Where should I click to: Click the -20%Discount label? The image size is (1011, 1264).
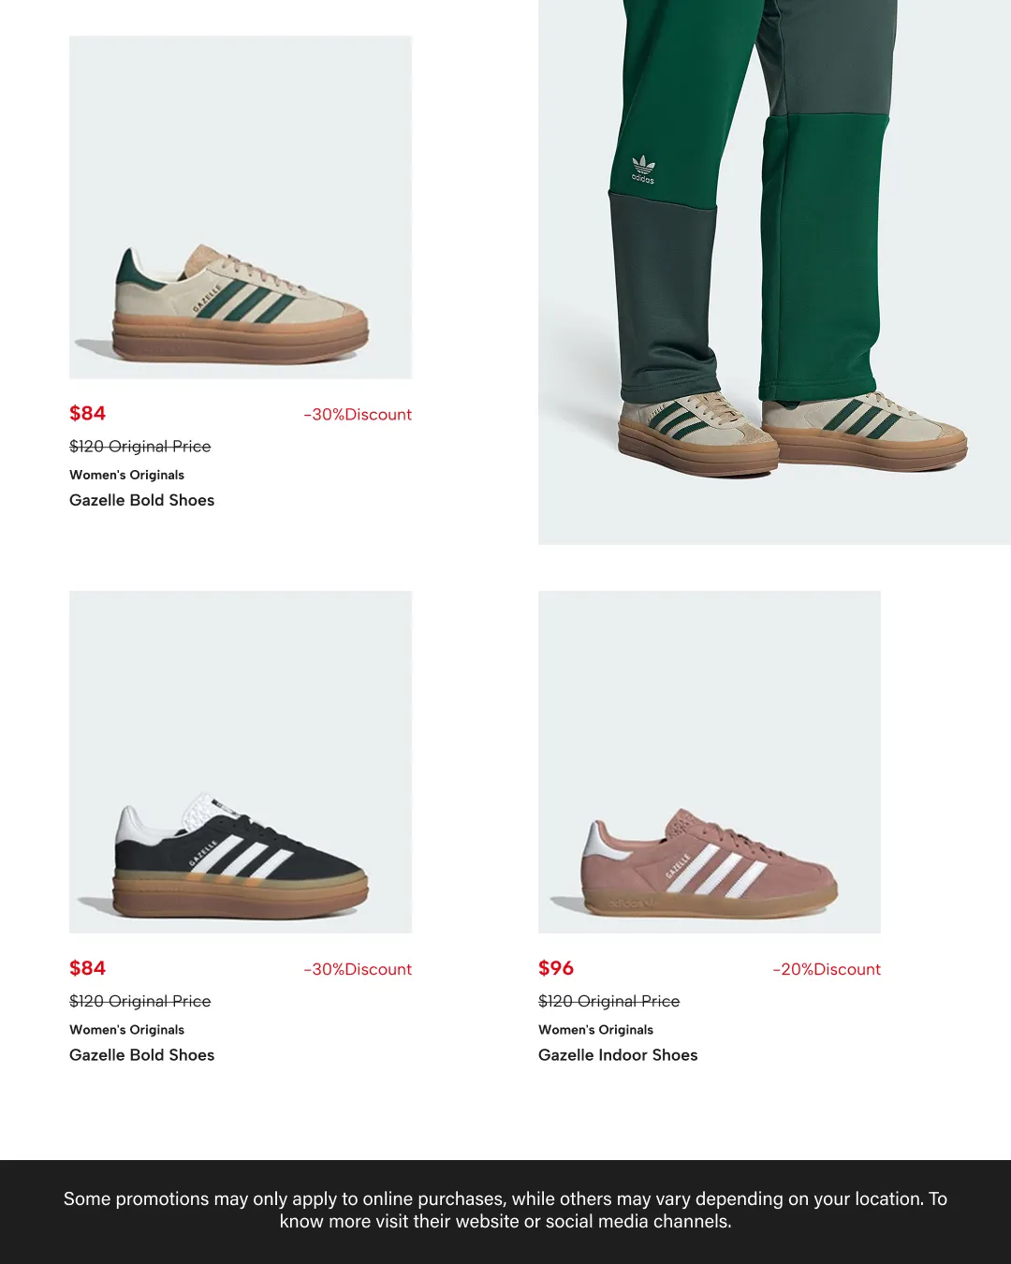point(827,970)
